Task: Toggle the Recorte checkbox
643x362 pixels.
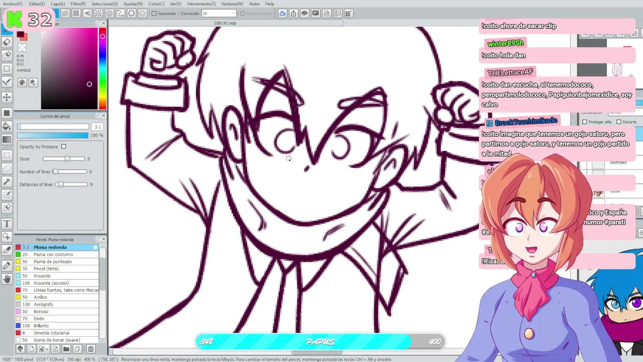Action: tap(619, 122)
